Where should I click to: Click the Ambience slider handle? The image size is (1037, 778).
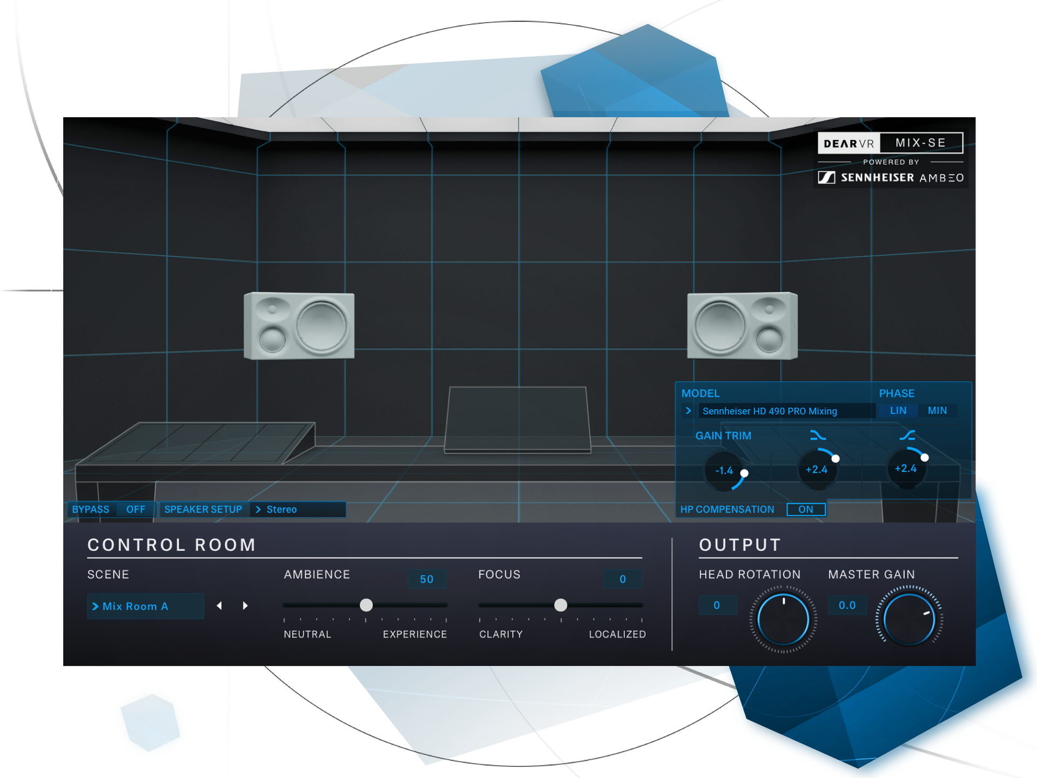pyautogui.click(x=366, y=605)
